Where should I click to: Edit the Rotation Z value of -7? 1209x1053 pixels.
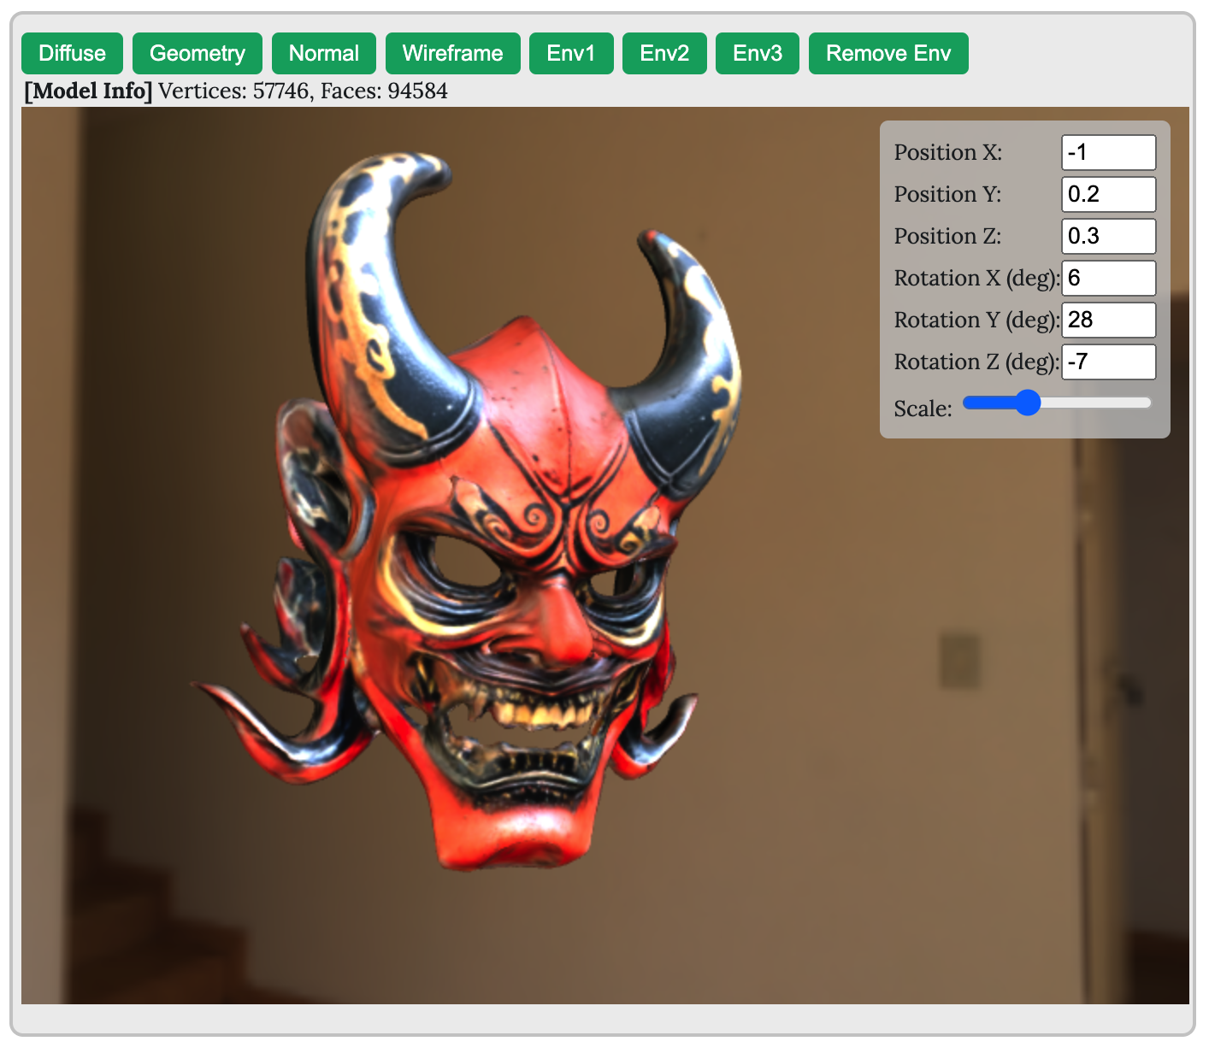pyautogui.click(x=1108, y=362)
